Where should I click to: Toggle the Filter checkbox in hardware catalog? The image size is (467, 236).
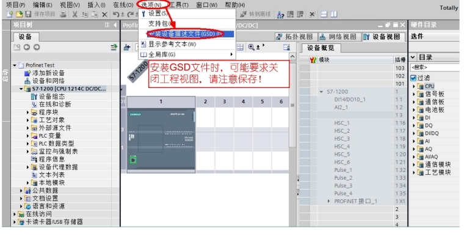(413, 78)
